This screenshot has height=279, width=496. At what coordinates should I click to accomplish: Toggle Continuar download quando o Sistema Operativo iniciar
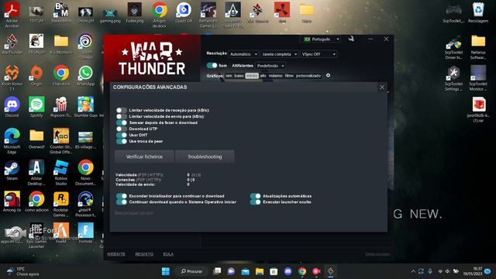point(122,201)
